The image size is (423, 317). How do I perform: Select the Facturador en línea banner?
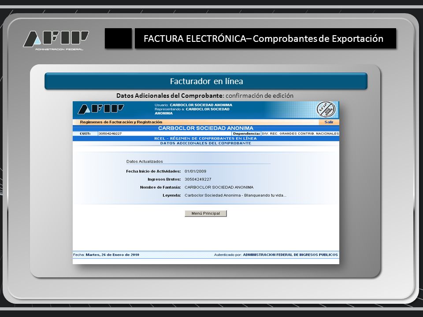[x=206, y=81]
